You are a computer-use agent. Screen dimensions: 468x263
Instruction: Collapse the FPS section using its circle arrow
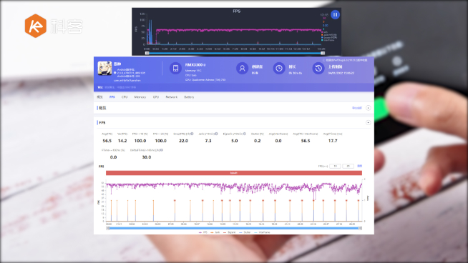[368, 122]
